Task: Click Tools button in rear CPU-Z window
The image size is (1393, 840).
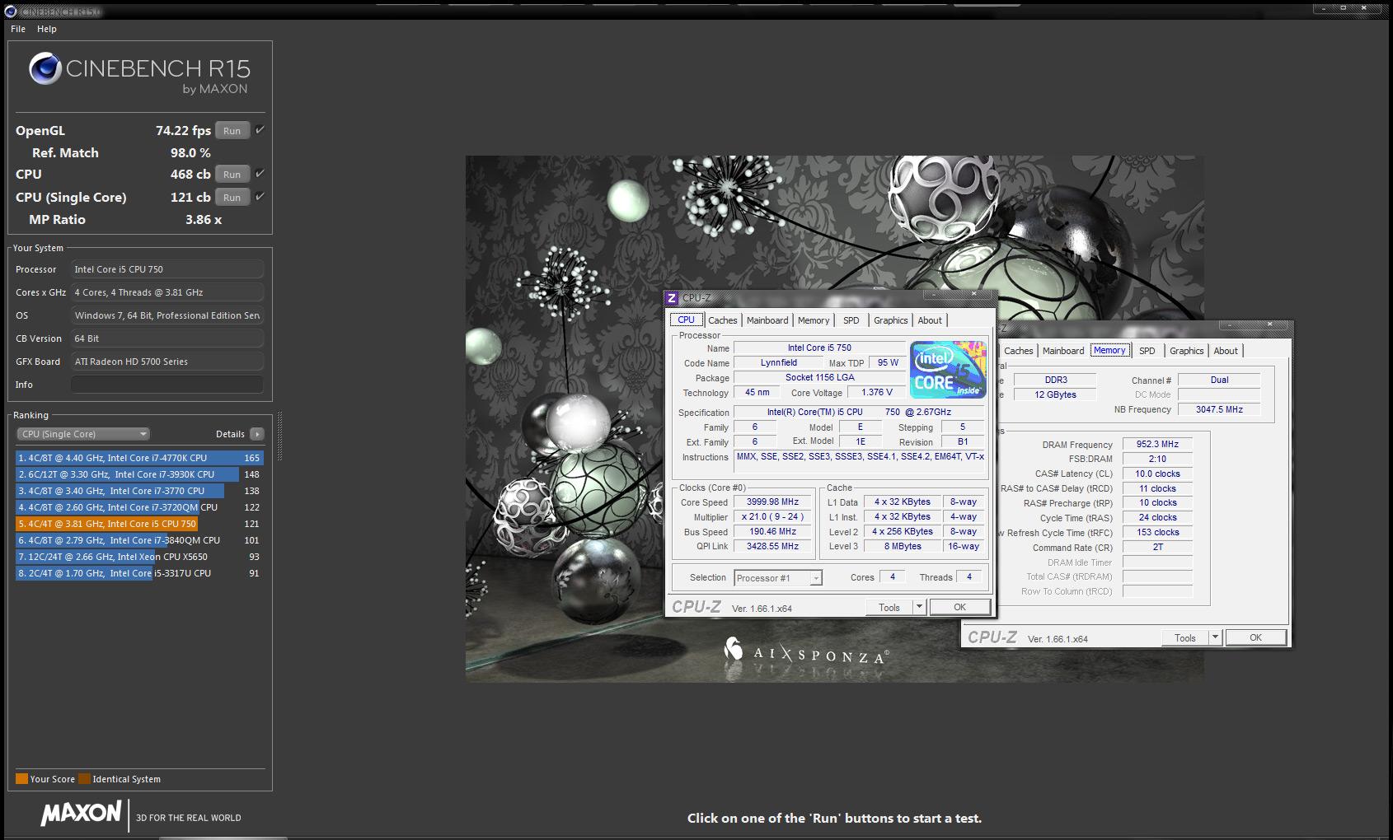Action: point(1185,637)
